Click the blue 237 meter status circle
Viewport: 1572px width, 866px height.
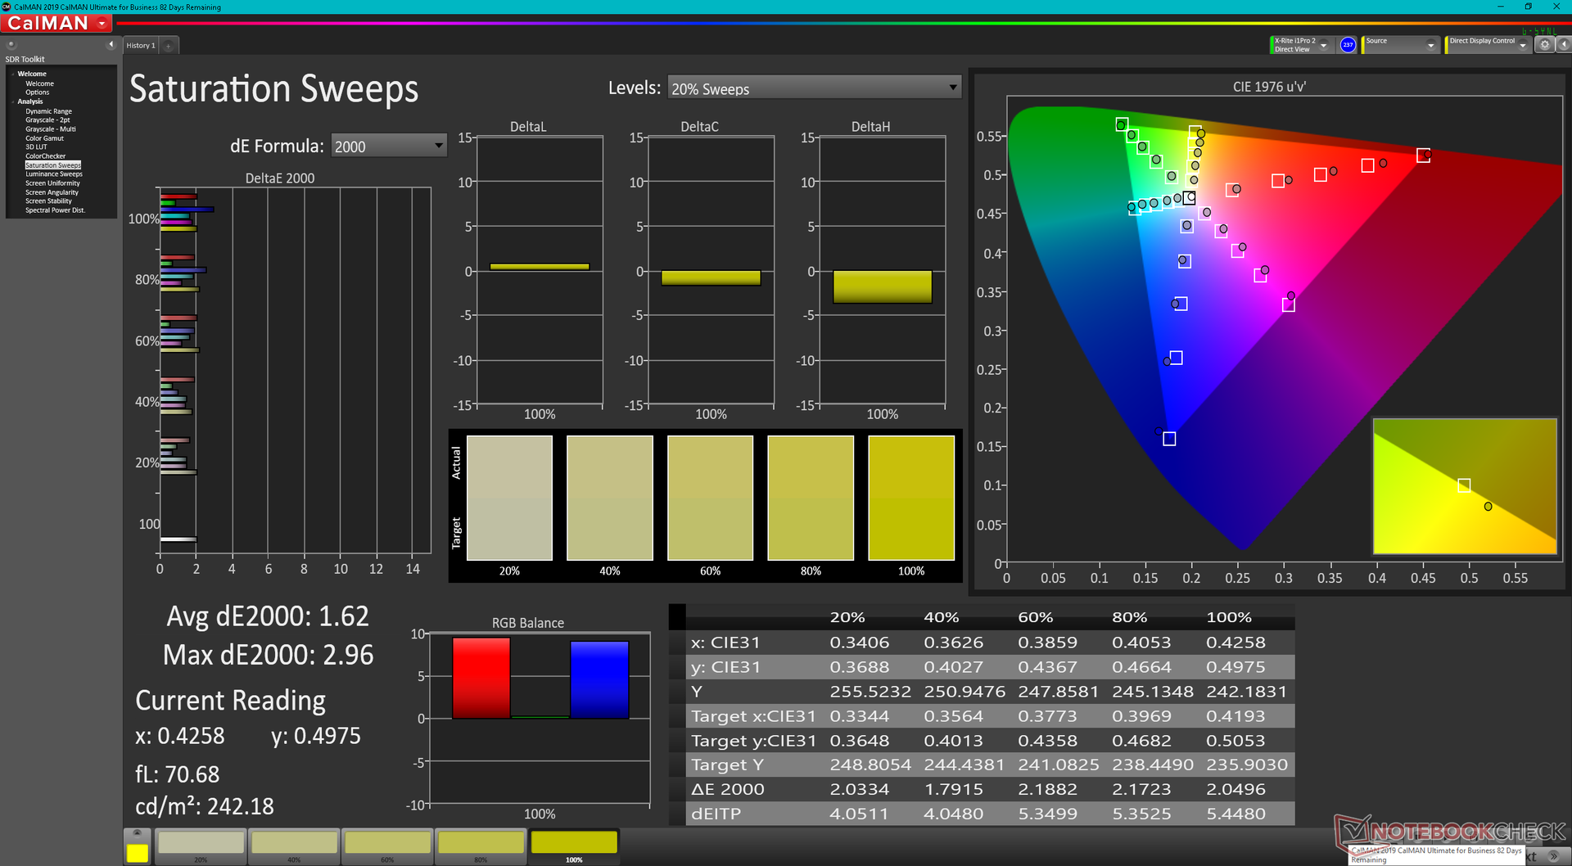[1348, 45]
